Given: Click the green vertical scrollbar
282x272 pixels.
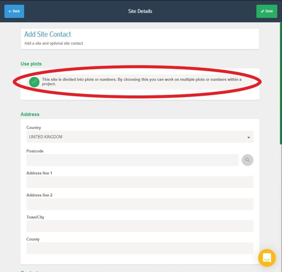Looking at the screenshot, I should click(281, 83).
